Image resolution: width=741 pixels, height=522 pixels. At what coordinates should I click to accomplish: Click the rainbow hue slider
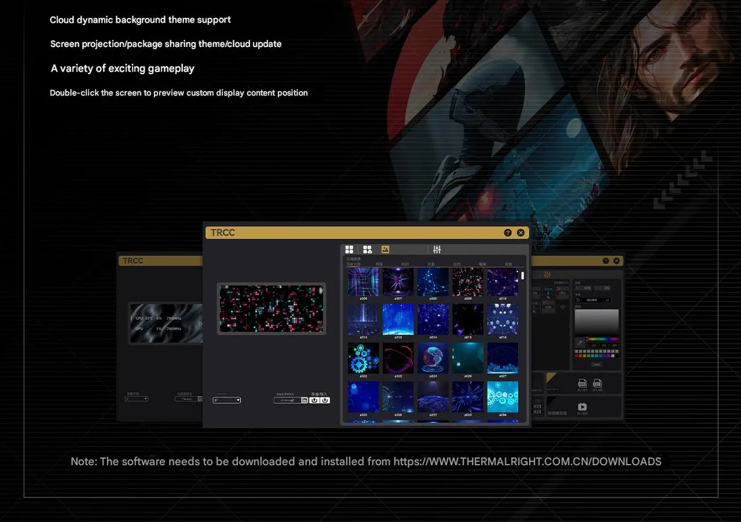602,339
